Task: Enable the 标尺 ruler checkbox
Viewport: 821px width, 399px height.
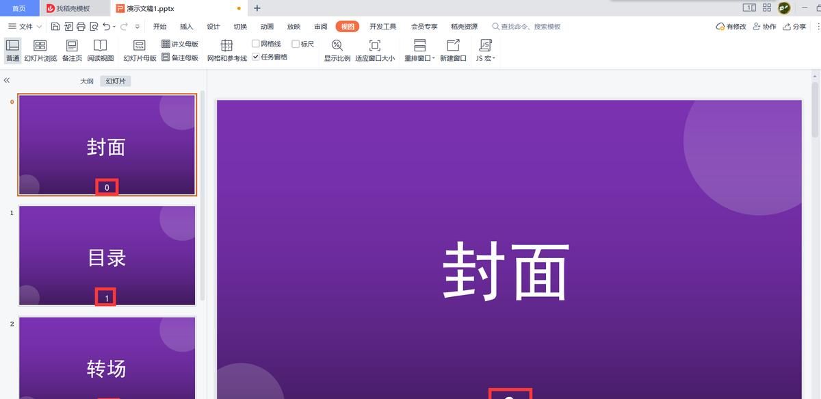Action: (295, 43)
